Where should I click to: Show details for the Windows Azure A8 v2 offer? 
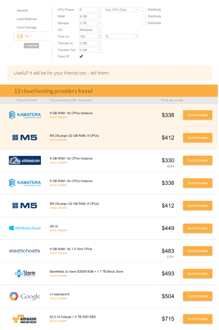click(x=58, y=230)
